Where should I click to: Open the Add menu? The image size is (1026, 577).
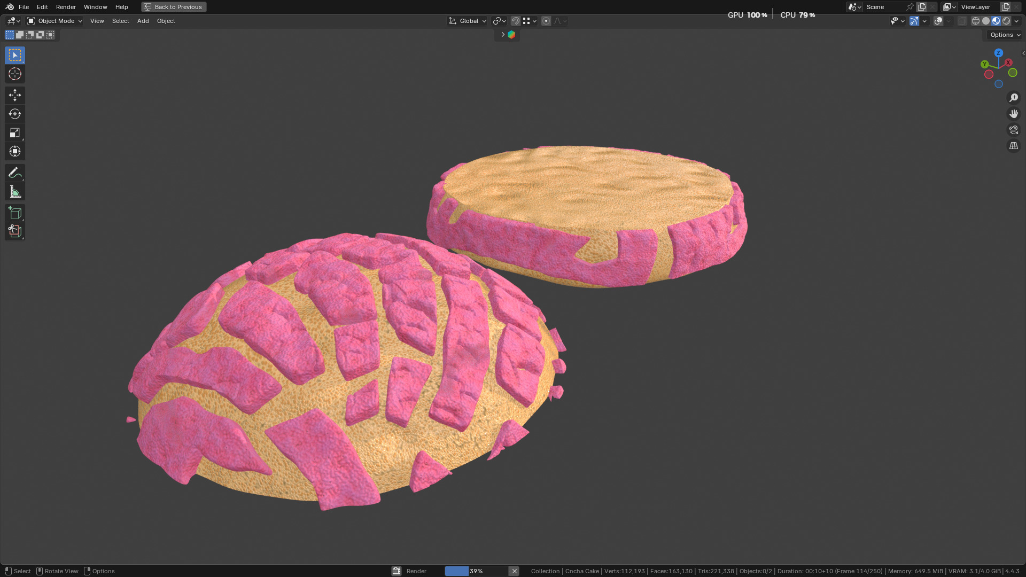tap(143, 21)
